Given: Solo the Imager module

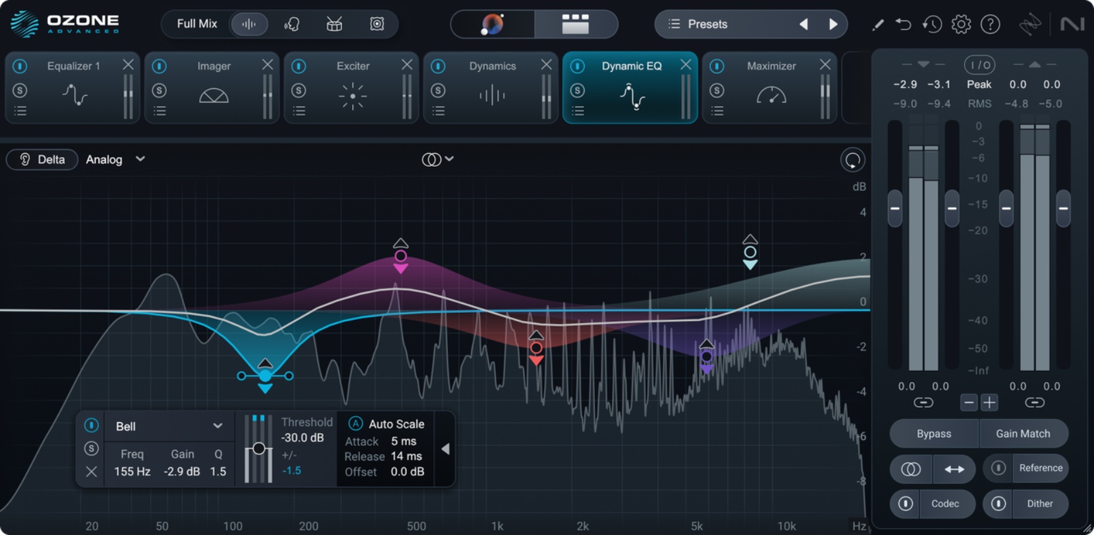Looking at the screenshot, I should coord(159,90).
